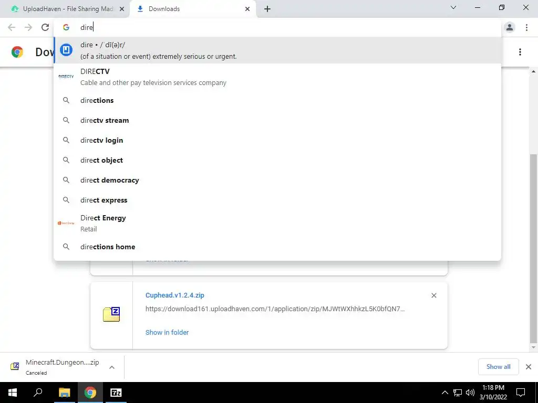Click the taskbar clock showing 1:18 PM
The image size is (538, 403).
coord(493,393)
